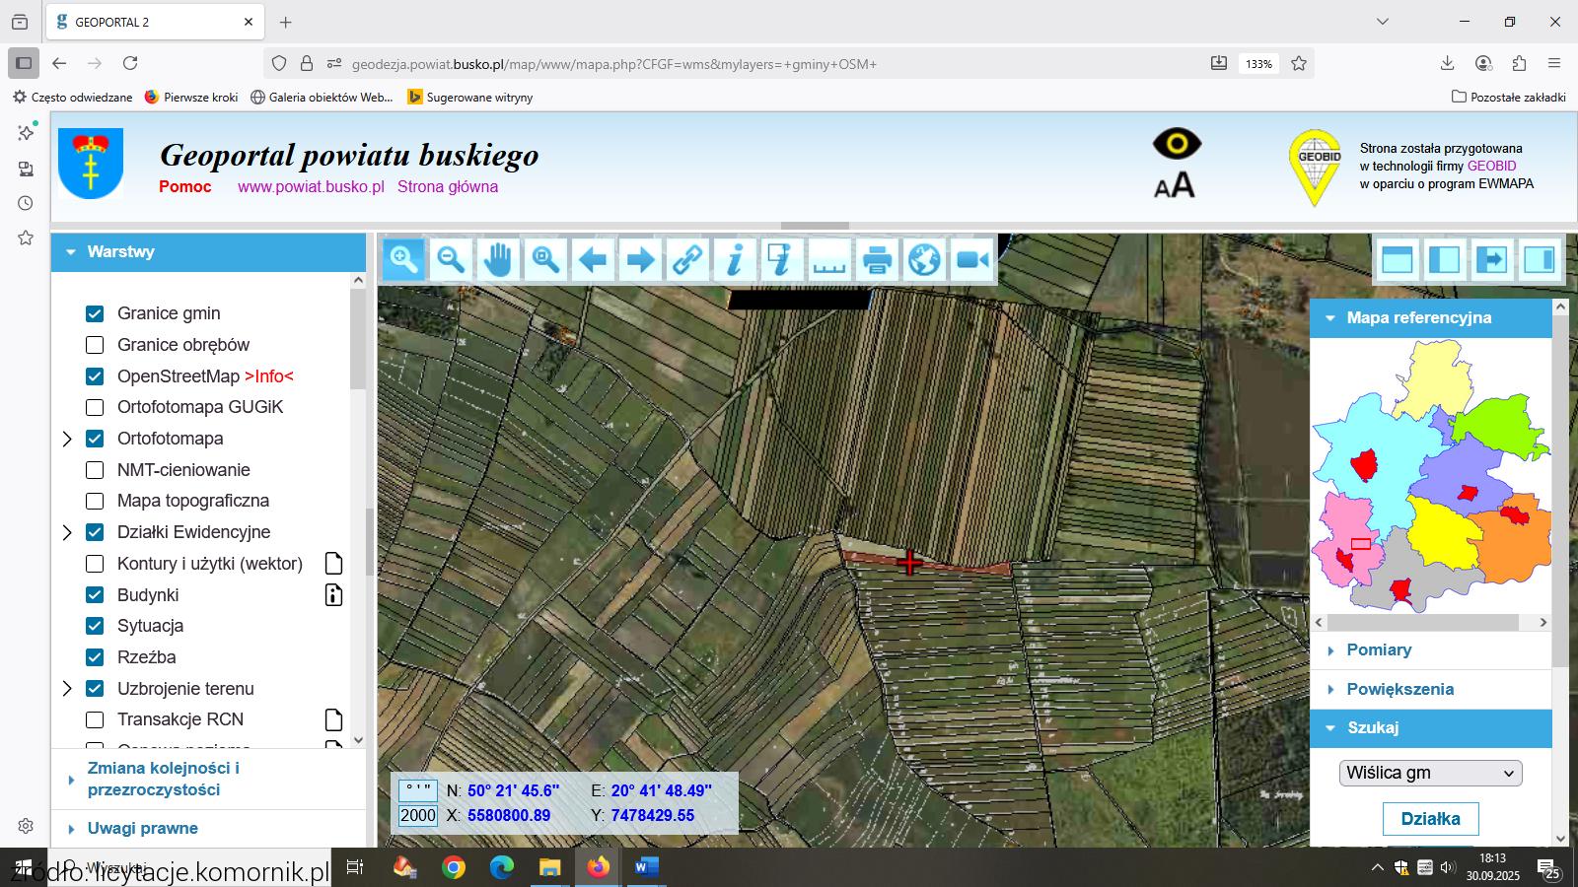The height and width of the screenshot is (887, 1578).
Task: Activate the hand pan tool
Action: [498, 260]
